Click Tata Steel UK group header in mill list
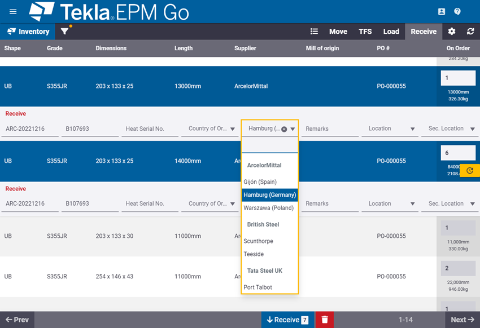The width and height of the screenshot is (480, 328). click(264, 271)
